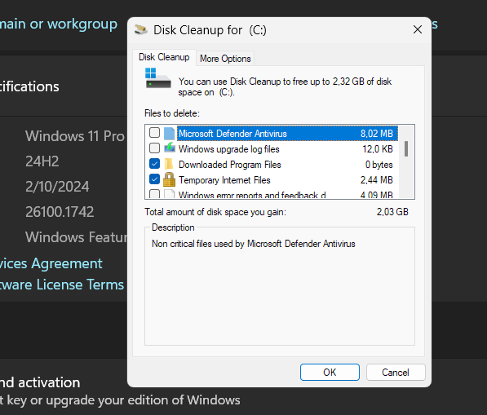
Task: Click the C: drive icon with Windows logo
Action: (157, 78)
